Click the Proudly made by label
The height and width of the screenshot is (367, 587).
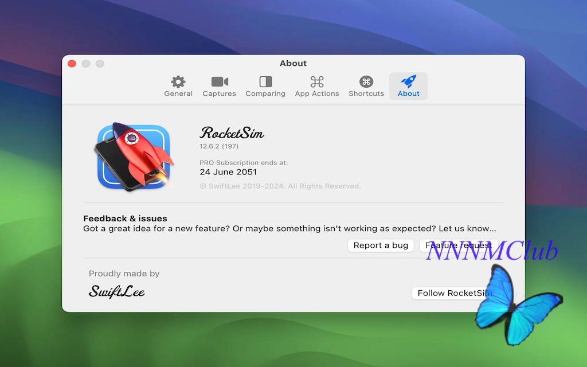pos(124,274)
